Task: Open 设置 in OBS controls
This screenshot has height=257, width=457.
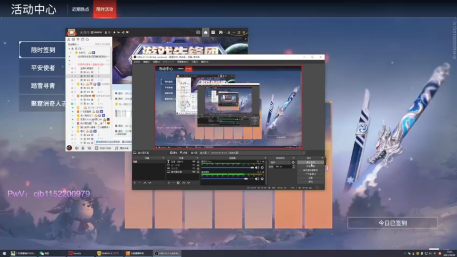Action: click(310, 178)
